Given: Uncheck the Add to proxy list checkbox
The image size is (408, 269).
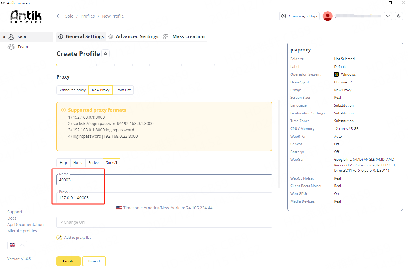Looking at the screenshot, I should coord(59,238).
